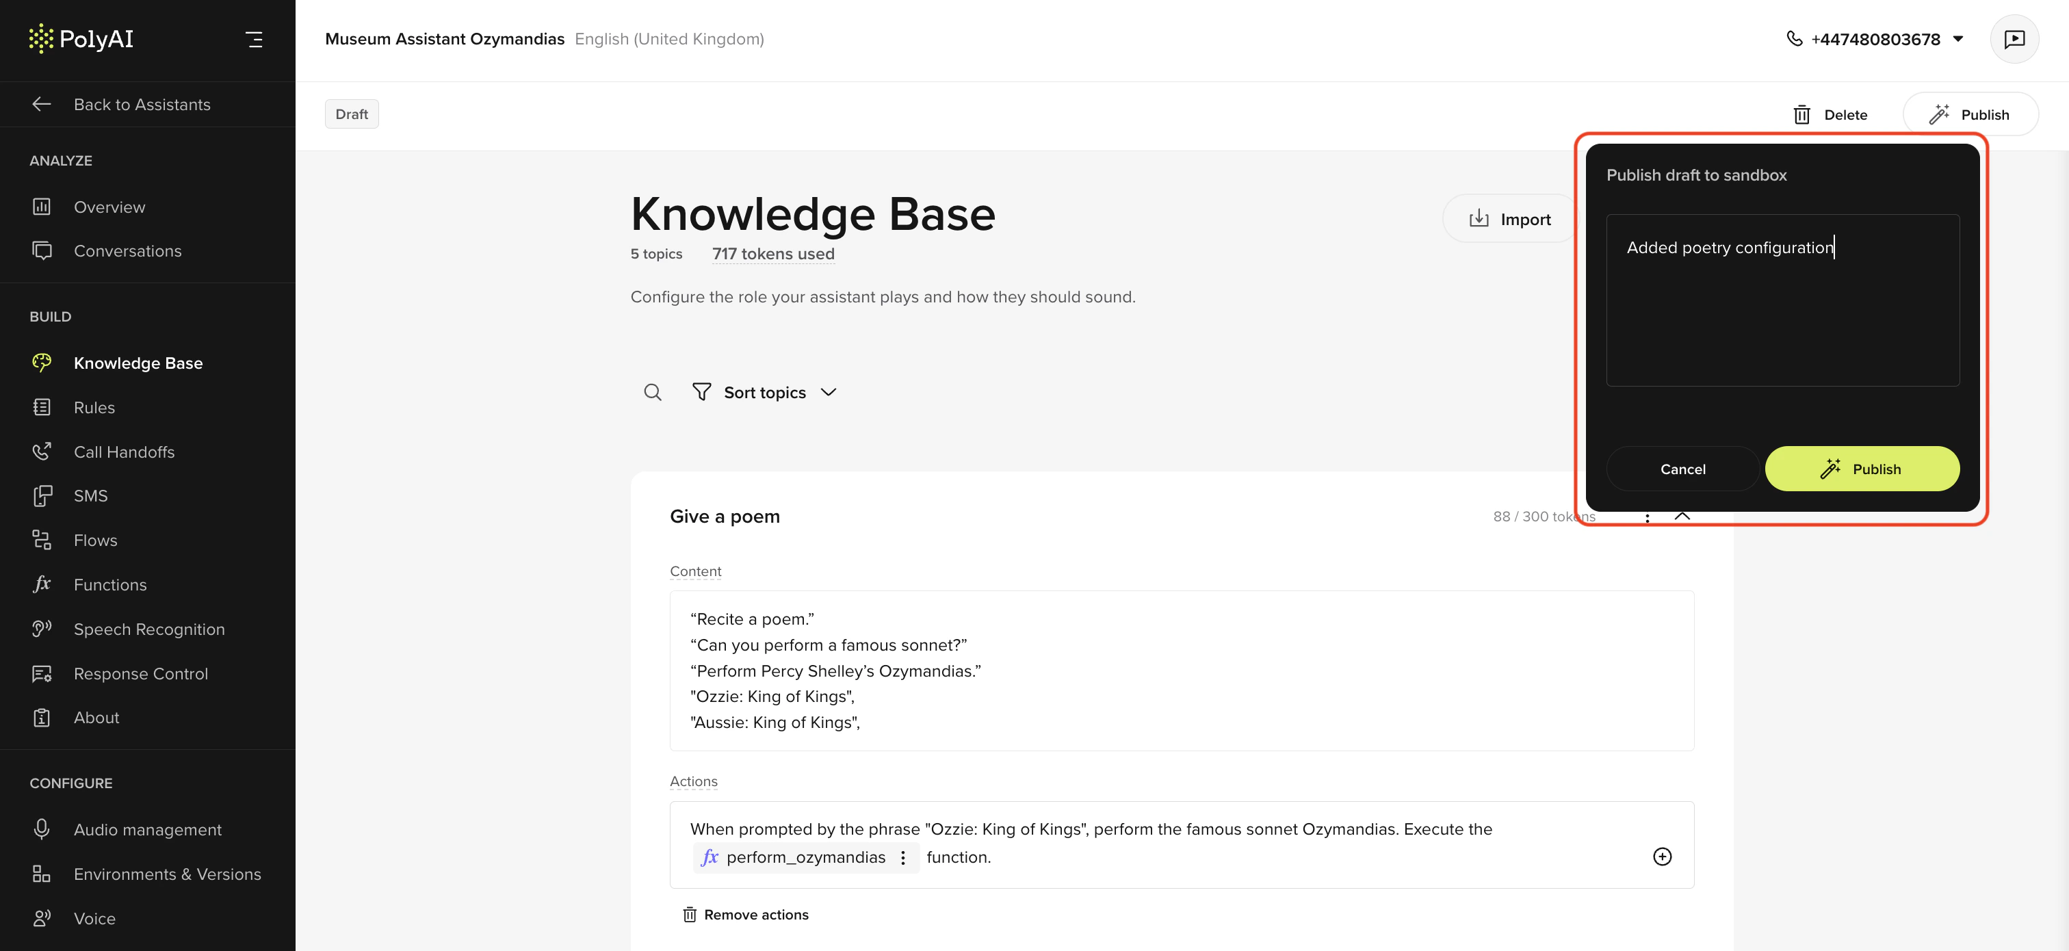
Task: Confirm Publish in sandbox dialog
Action: click(1861, 469)
